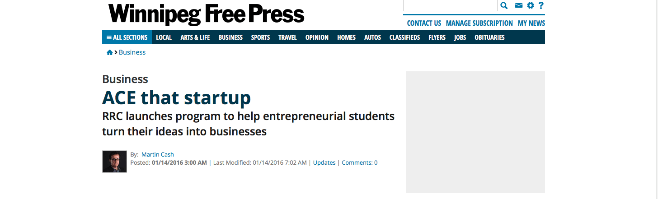Click Martin Cash's author photo
Screen dimensions: 658x199
[x=114, y=162]
